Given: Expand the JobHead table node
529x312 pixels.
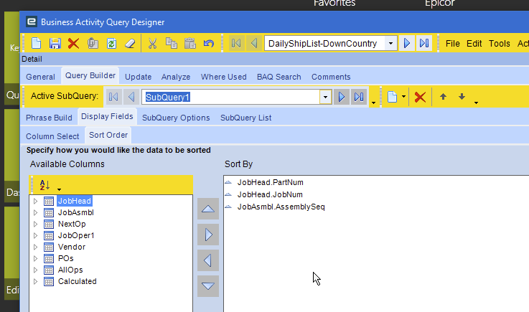Looking at the screenshot, I should (35, 202).
